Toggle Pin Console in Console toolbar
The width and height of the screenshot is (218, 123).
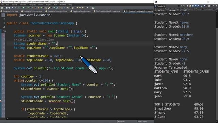(202, 6)
